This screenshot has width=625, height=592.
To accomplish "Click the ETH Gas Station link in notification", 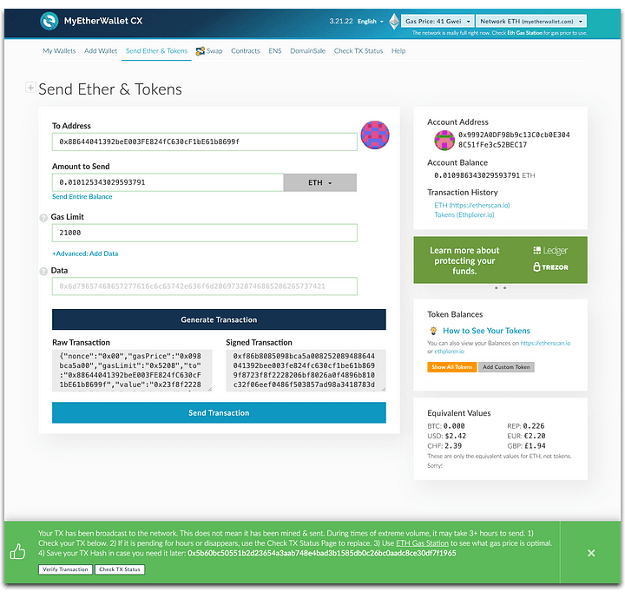I will click(x=422, y=543).
